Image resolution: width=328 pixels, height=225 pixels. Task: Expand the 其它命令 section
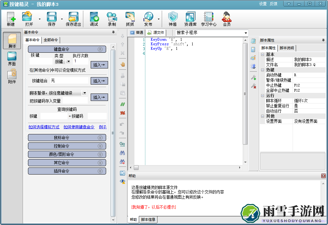point(100,163)
